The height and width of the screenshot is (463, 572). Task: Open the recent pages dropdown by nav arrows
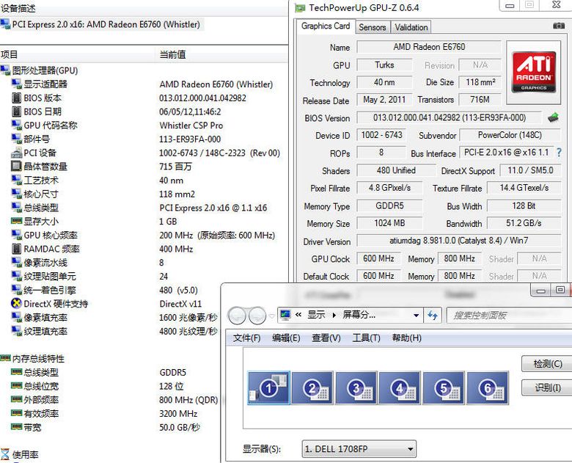coord(271,316)
